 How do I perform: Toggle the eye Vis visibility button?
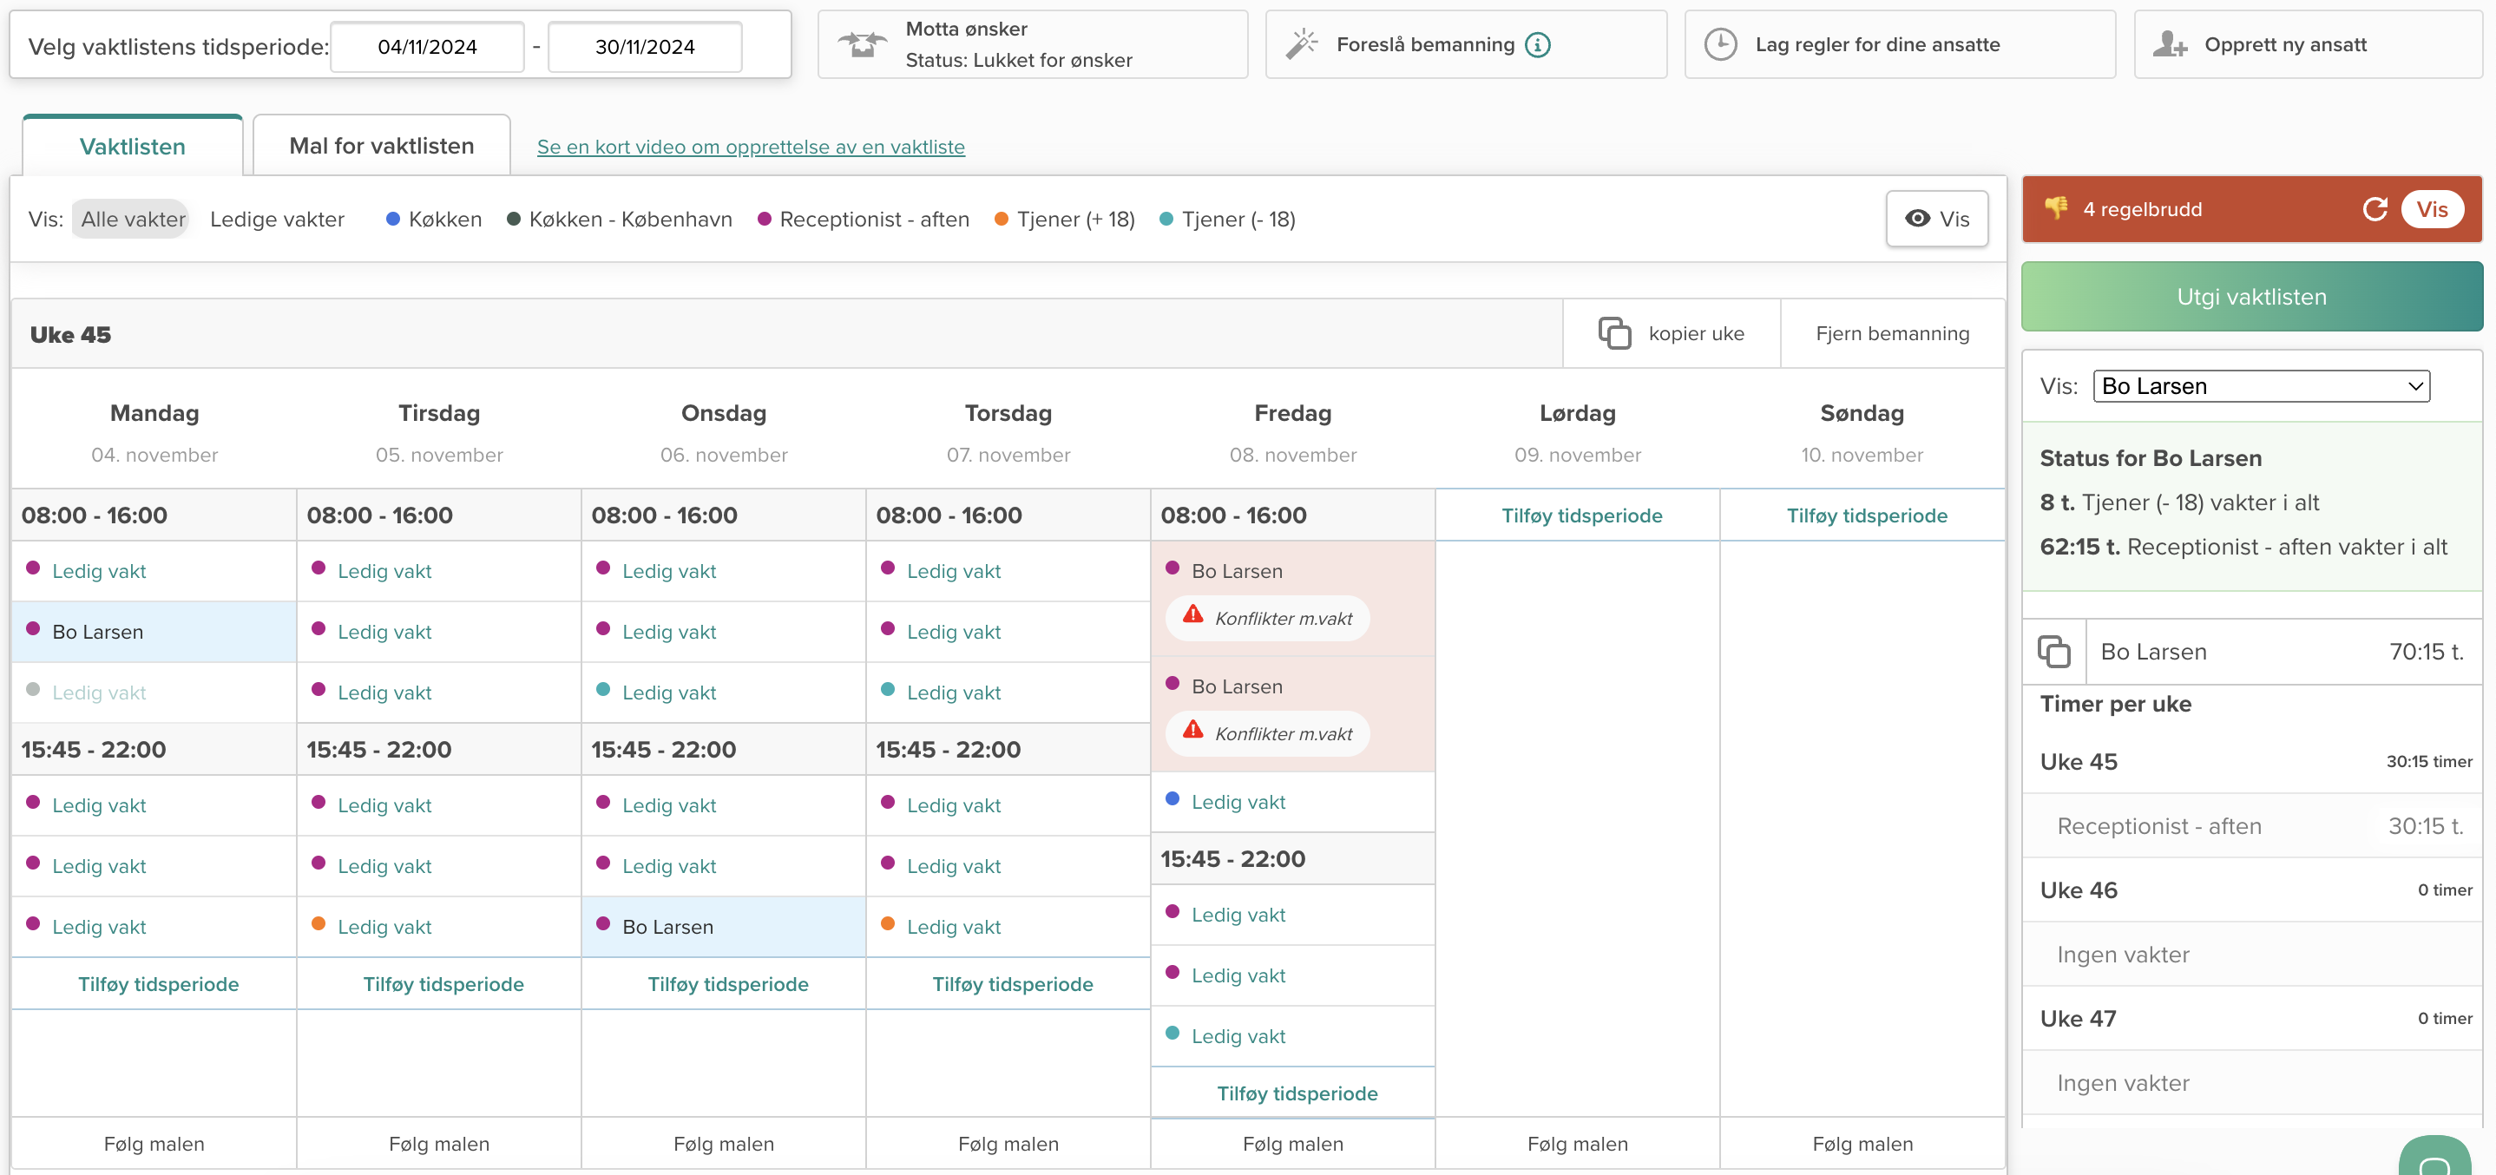(1936, 219)
